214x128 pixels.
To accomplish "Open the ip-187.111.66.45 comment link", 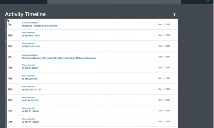I will [30, 111].
